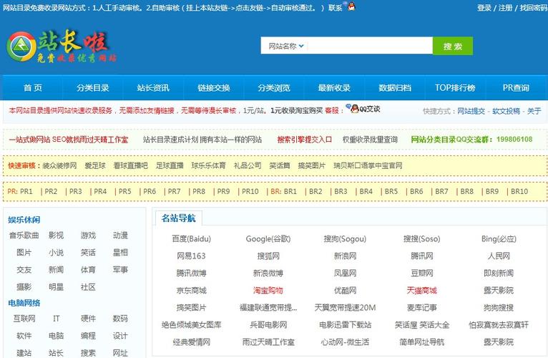Click the 搞笑图片 quick review link

(x=311, y=165)
